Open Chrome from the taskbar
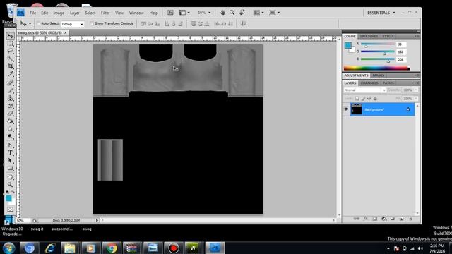The image size is (452, 254). coord(112,248)
